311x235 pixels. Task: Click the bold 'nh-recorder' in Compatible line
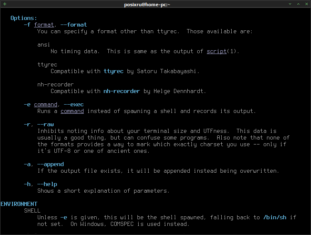122,91
